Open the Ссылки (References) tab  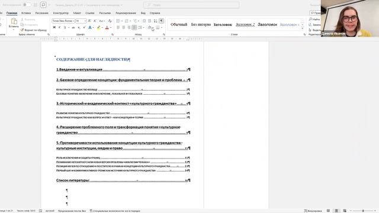pyautogui.click(x=90, y=13)
